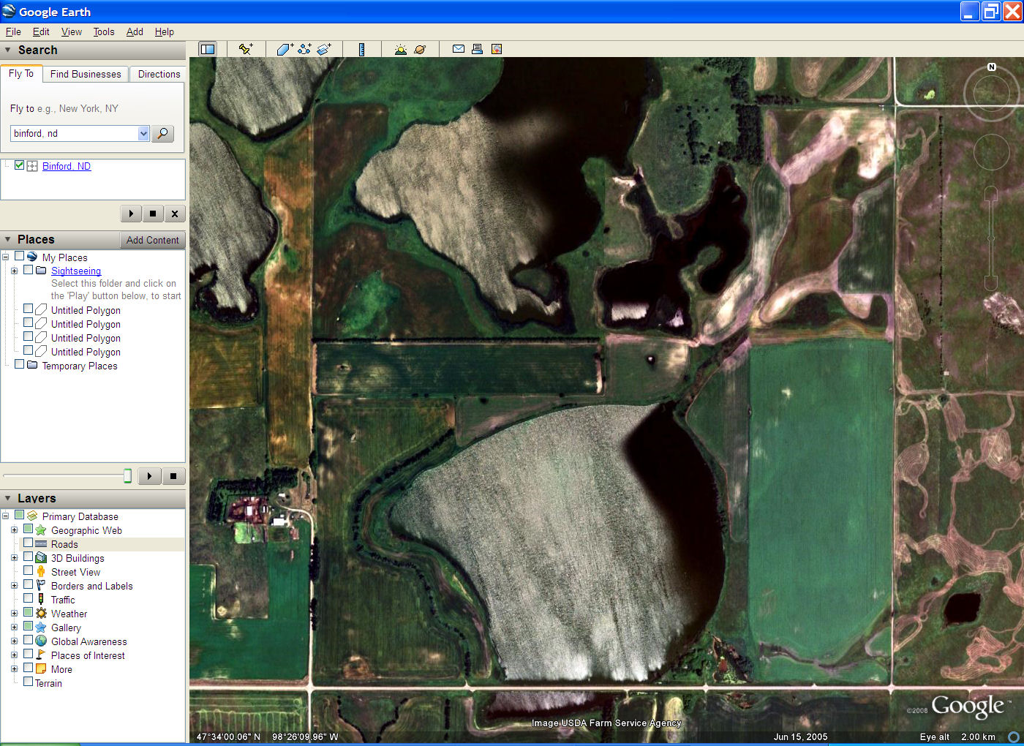Image resolution: width=1024 pixels, height=746 pixels.
Task: Click the Street View pegman icon
Action: (41, 572)
